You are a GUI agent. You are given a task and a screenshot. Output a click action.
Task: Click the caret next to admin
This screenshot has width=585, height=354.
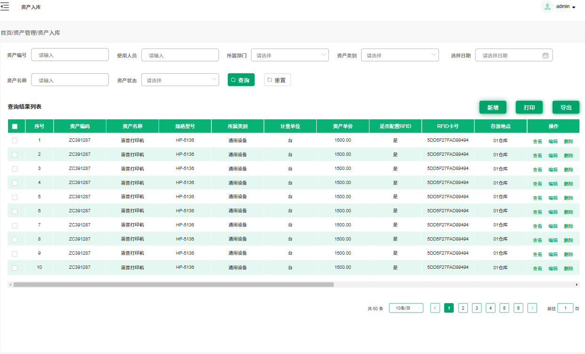[574, 8]
